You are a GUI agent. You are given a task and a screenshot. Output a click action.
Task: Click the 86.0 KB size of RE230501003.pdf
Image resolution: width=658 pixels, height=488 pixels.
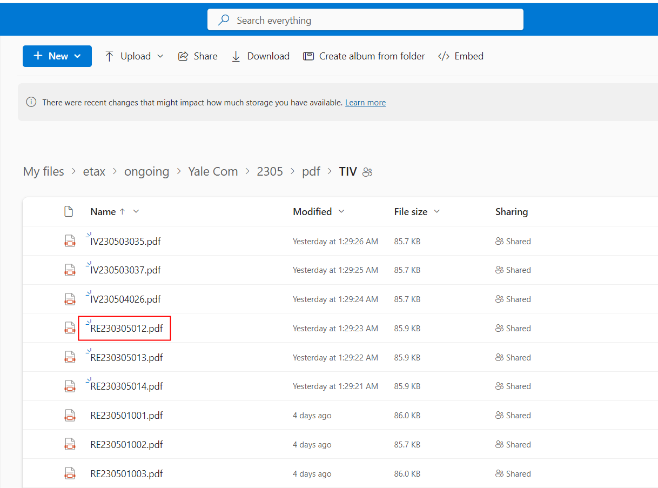click(x=407, y=474)
